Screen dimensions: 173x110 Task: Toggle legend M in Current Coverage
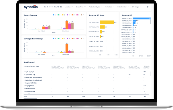73,15
